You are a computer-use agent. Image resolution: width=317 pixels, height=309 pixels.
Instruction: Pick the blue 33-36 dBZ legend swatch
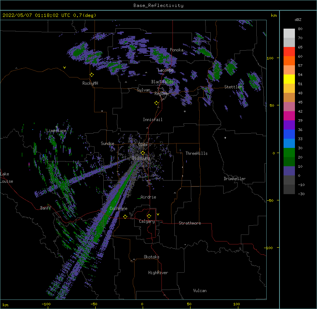[289, 134]
